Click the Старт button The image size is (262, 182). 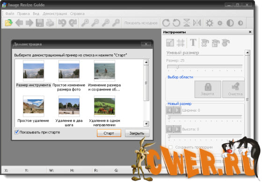tap(109, 133)
